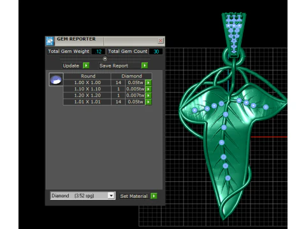Select the round gem shape thumbnail
The width and height of the screenshot is (306, 229).
pos(56,80)
